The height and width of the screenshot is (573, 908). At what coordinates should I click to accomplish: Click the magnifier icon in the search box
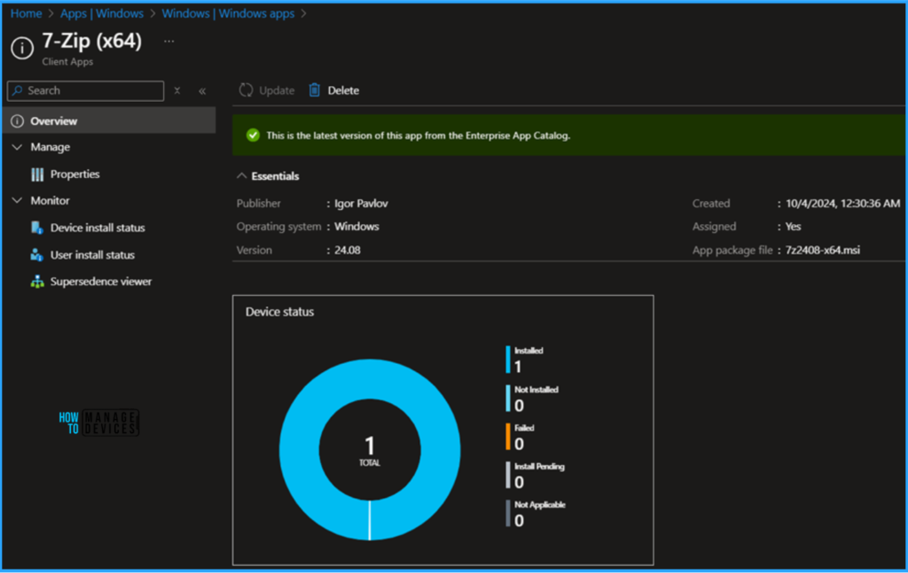tap(18, 91)
